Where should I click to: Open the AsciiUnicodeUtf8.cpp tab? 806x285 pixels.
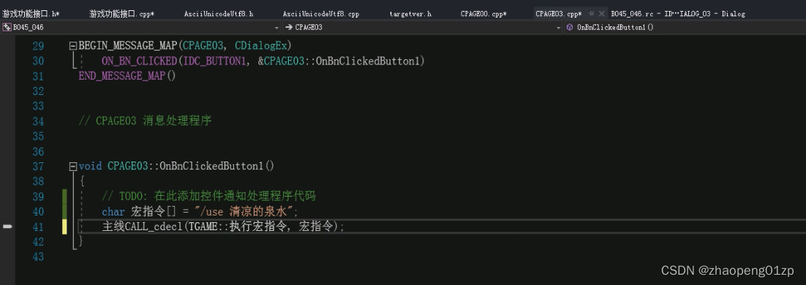tap(321, 14)
